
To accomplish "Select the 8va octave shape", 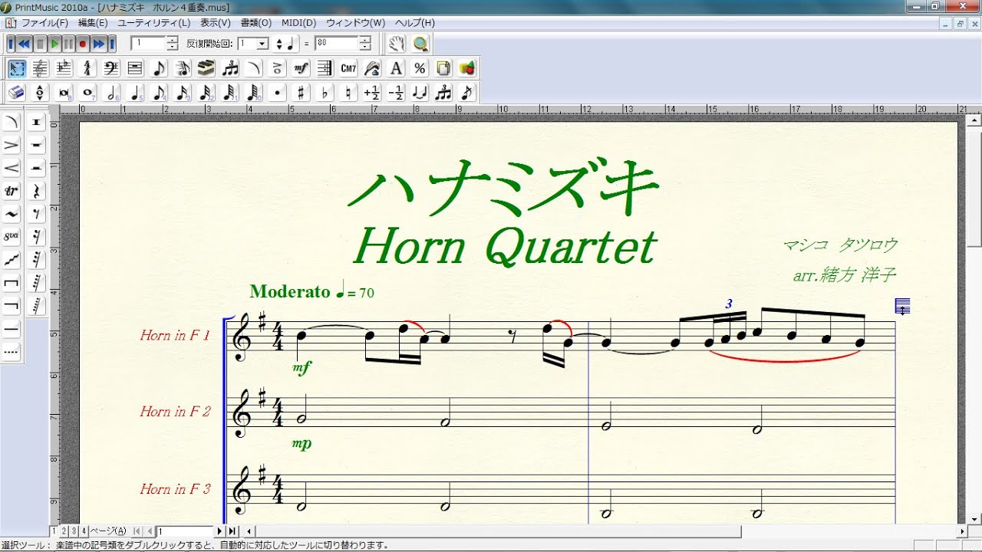I will 12,236.
